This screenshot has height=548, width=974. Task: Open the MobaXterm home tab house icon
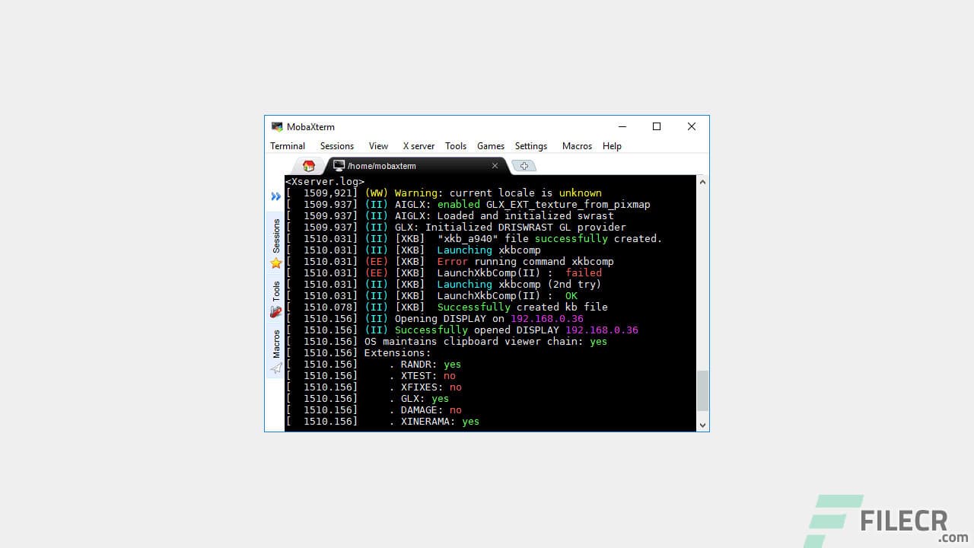(x=308, y=165)
